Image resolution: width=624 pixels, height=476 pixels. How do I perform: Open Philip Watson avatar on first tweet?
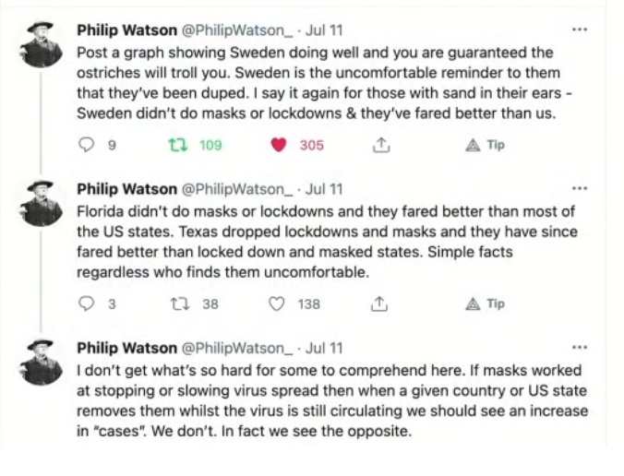point(42,45)
